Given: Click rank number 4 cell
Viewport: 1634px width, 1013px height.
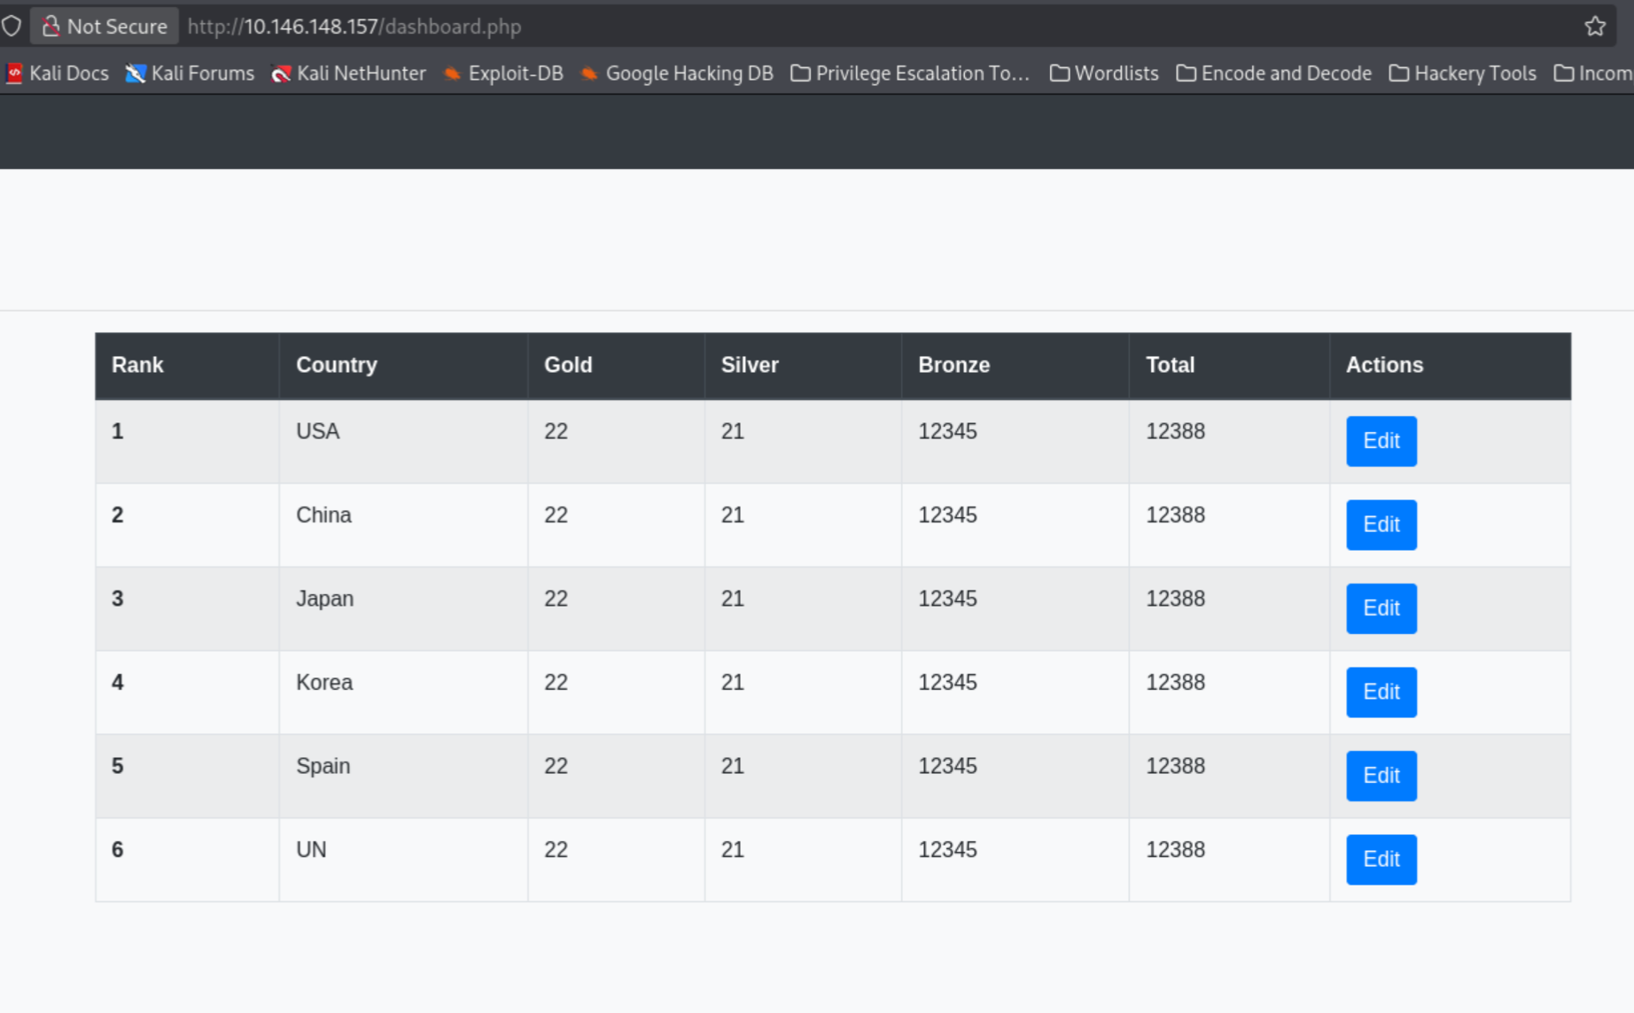Looking at the screenshot, I should point(187,692).
